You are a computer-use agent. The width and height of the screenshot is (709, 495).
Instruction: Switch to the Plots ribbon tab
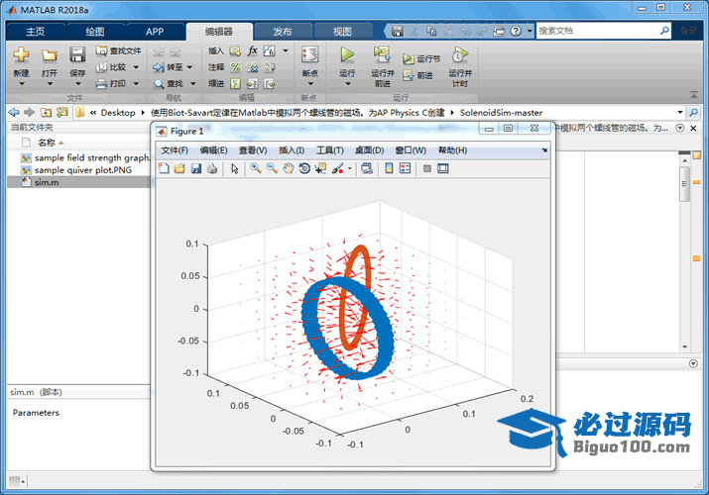[95, 31]
